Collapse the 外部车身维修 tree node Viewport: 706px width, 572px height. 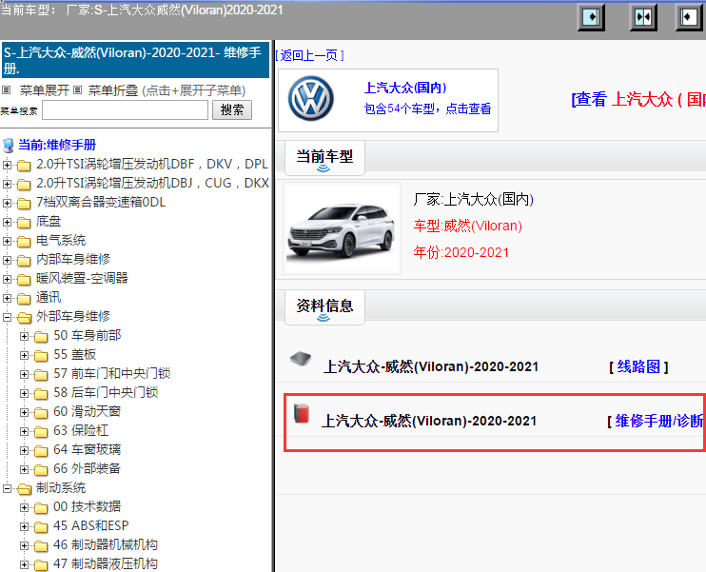pyautogui.click(x=7, y=317)
